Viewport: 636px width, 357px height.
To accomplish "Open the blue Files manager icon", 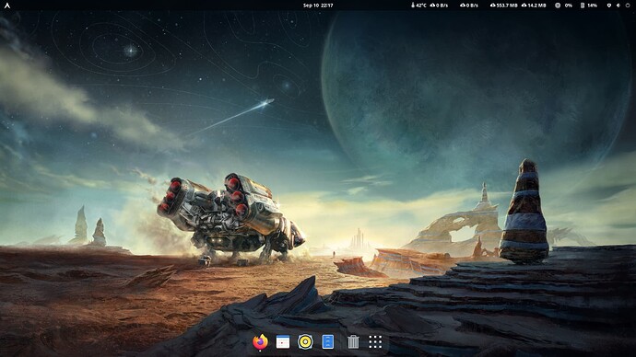I will point(328,342).
